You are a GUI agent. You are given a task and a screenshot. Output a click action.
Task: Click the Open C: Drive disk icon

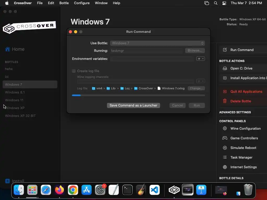(225, 68)
